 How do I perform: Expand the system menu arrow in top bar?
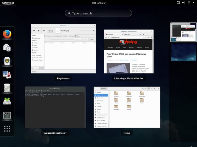point(193,3)
